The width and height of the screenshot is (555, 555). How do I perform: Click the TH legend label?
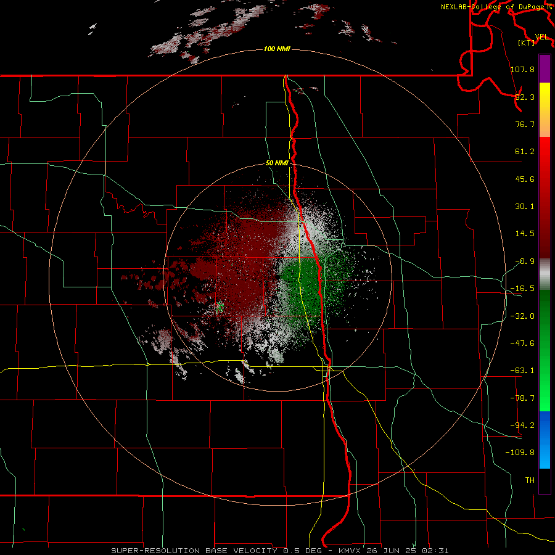point(530,480)
